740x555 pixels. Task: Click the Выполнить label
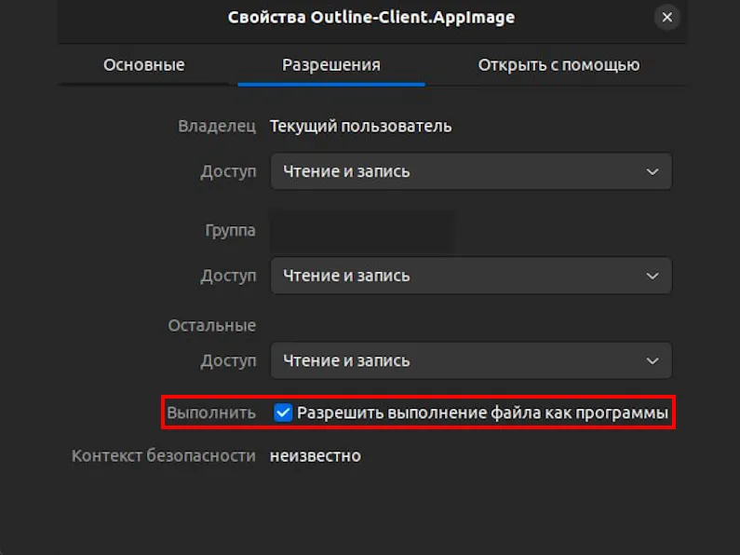[x=211, y=413]
